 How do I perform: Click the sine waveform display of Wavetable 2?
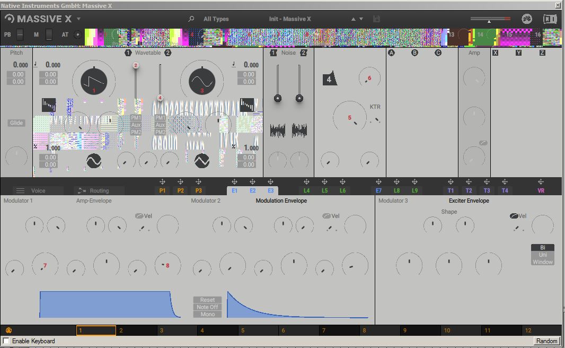pos(202,81)
